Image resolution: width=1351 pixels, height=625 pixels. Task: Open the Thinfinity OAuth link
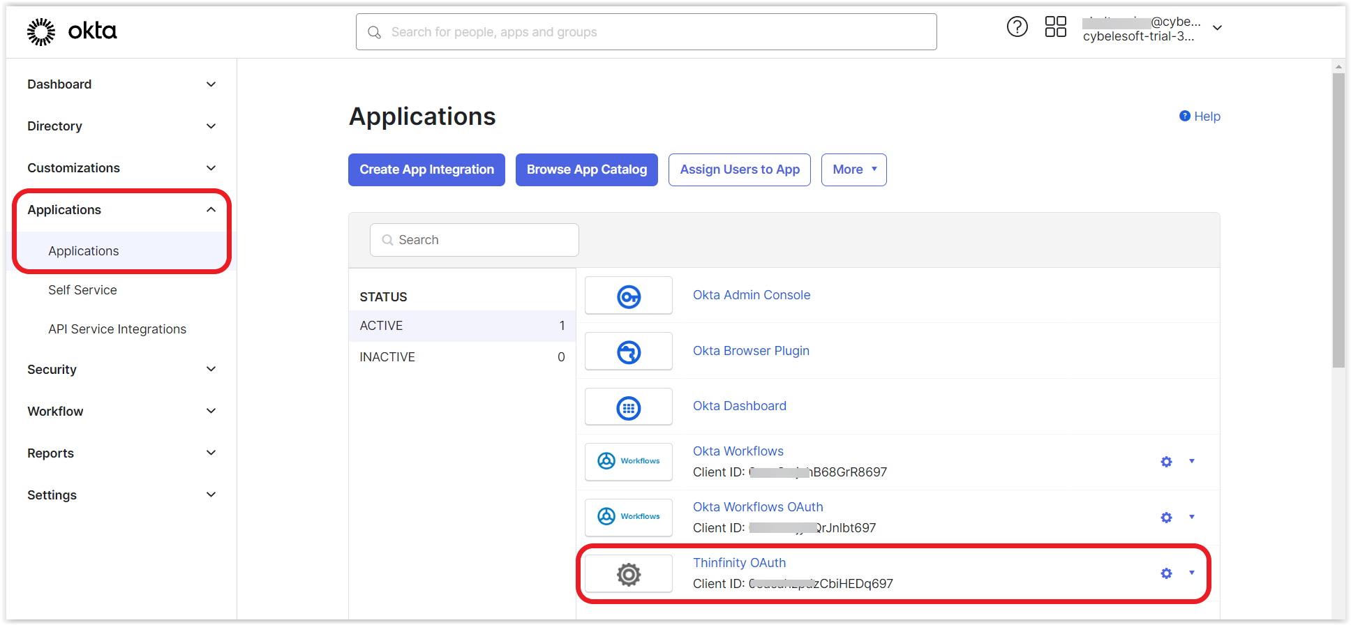point(739,563)
